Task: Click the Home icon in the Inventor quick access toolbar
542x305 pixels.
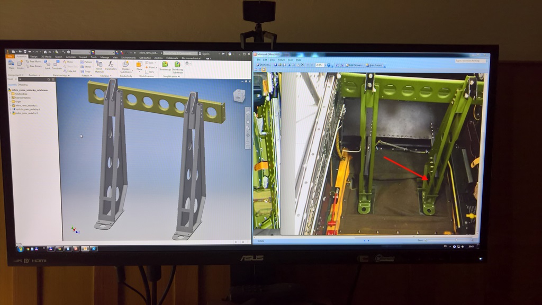Action: (x=46, y=52)
